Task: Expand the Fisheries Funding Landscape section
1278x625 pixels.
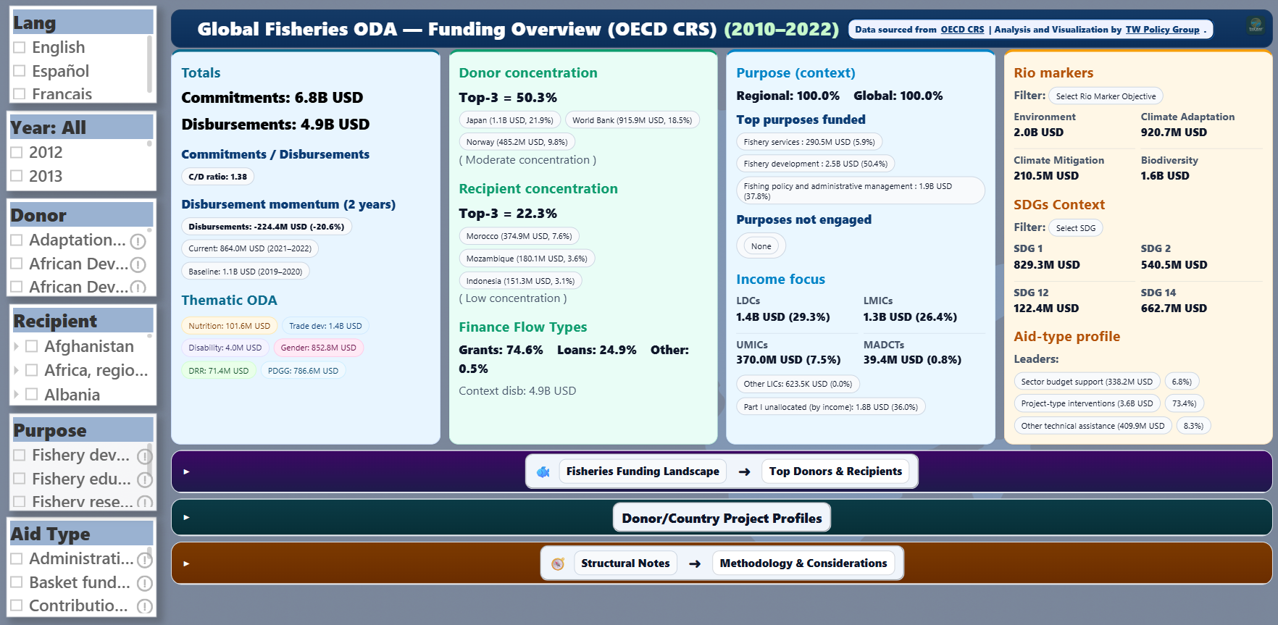Action: pos(186,471)
